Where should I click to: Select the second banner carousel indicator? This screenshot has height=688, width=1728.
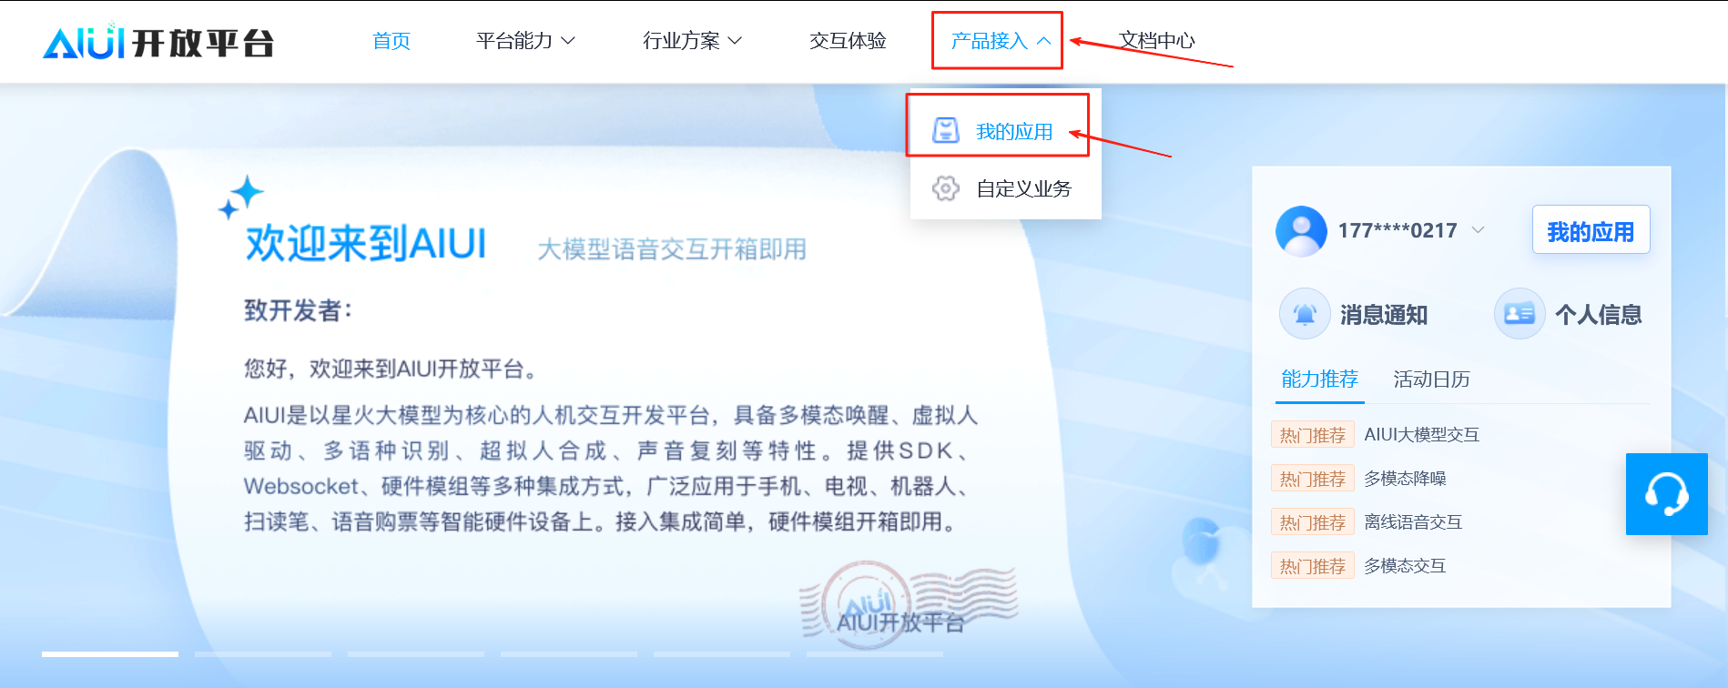(263, 653)
